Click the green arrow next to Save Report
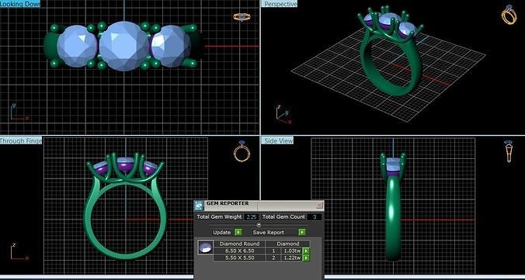This screenshot has width=525, height=280. (302, 232)
